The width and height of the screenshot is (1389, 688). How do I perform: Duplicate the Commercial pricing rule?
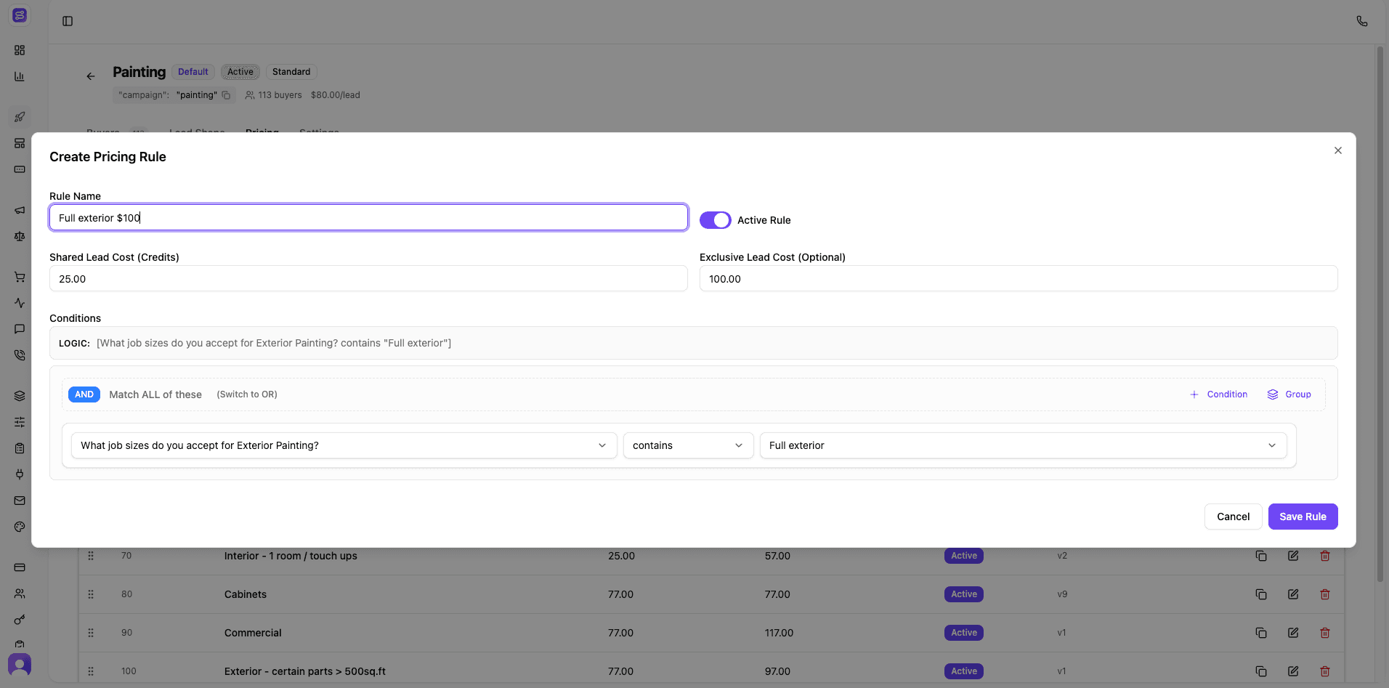coord(1261,633)
